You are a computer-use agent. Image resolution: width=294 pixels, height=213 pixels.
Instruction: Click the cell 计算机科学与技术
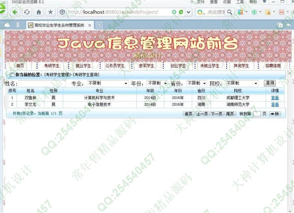point(99,98)
